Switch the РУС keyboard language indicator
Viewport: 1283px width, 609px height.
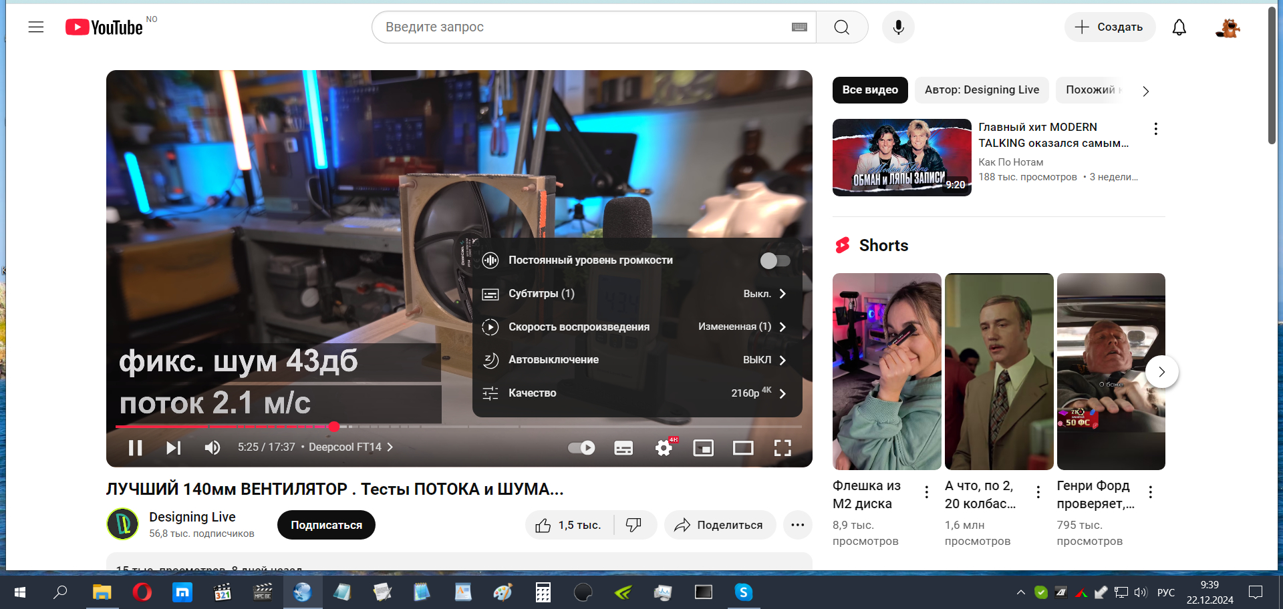pyautogui.click(x=1166, y=592)
